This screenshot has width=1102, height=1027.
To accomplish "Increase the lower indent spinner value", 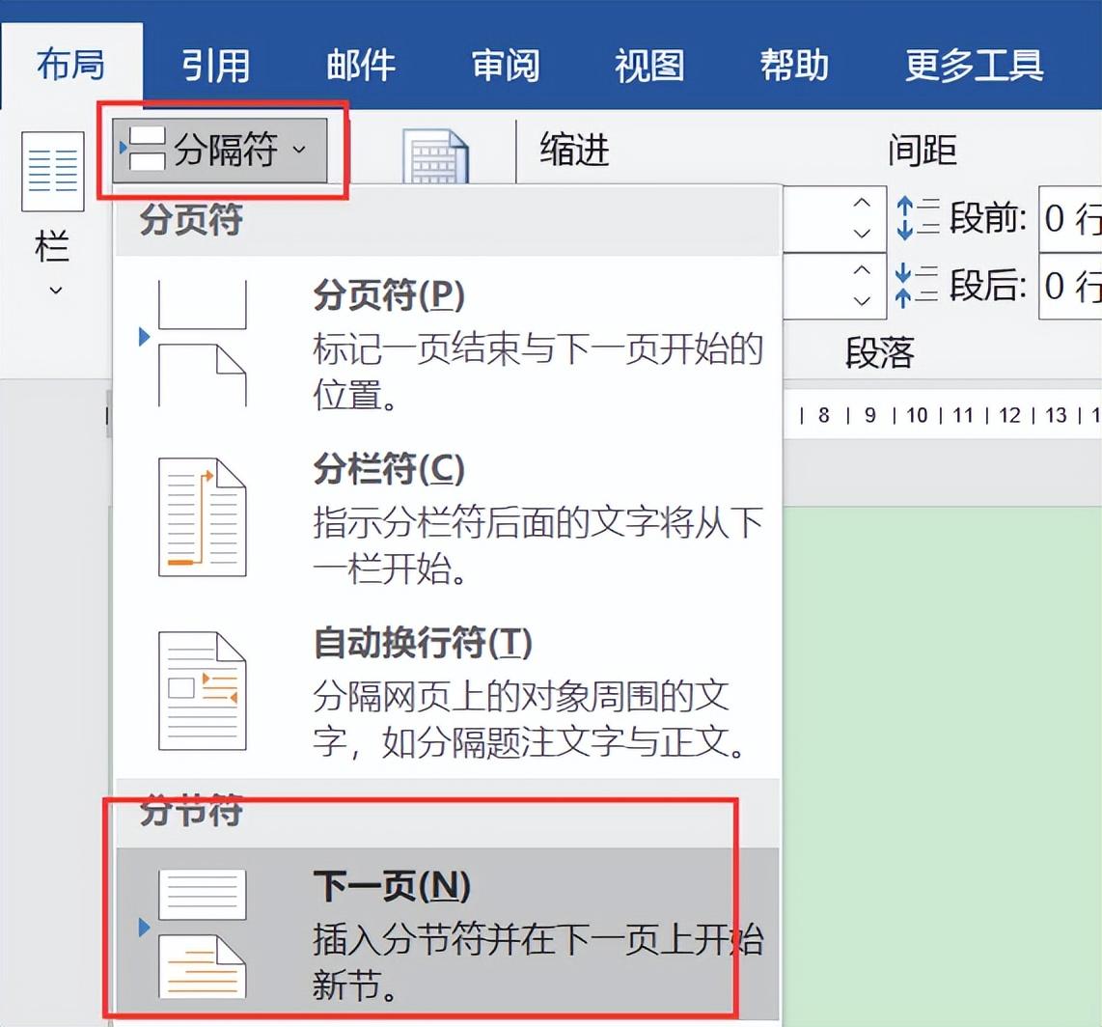I will [x=862, y=270].
